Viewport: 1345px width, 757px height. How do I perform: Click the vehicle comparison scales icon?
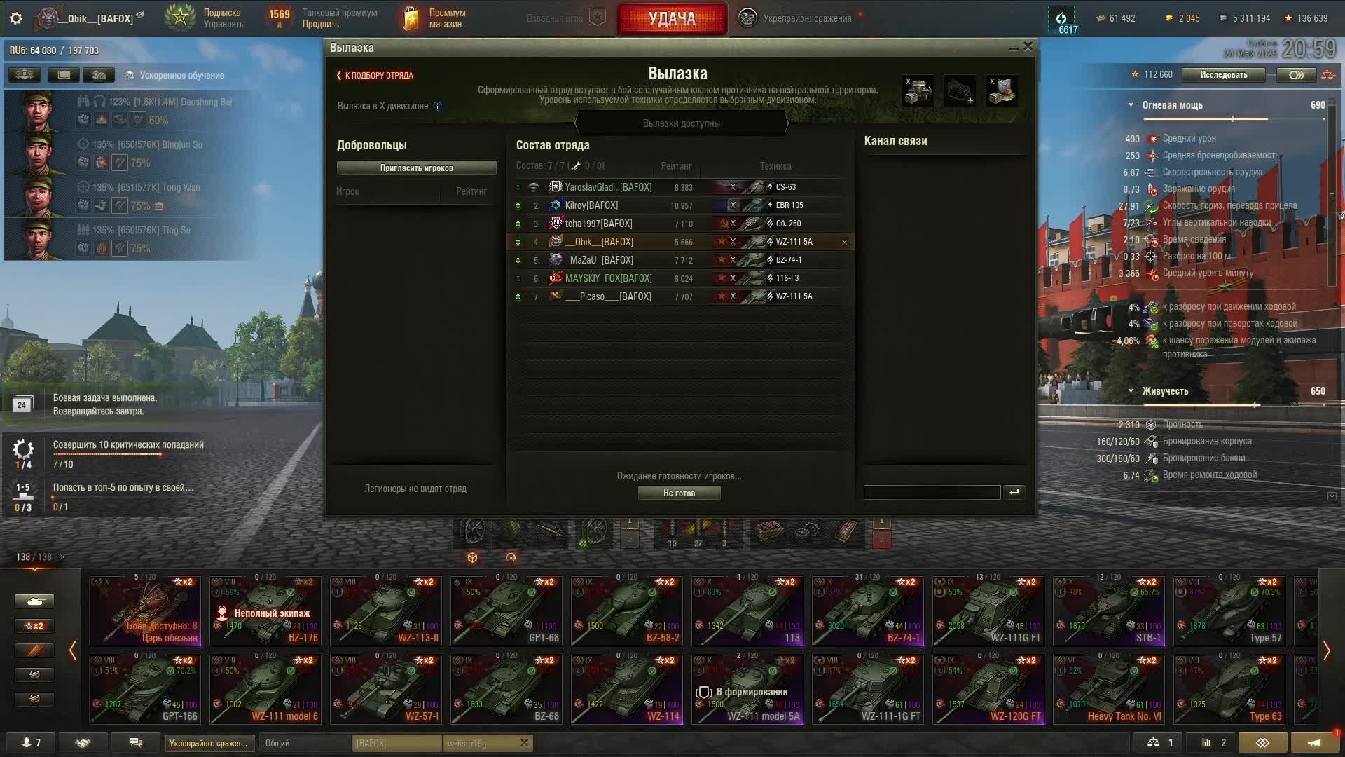pyautogui.click(x=1153, y=742)
